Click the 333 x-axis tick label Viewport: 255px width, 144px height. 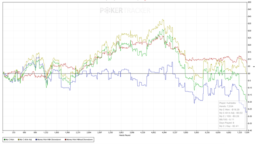click(14, 132)
